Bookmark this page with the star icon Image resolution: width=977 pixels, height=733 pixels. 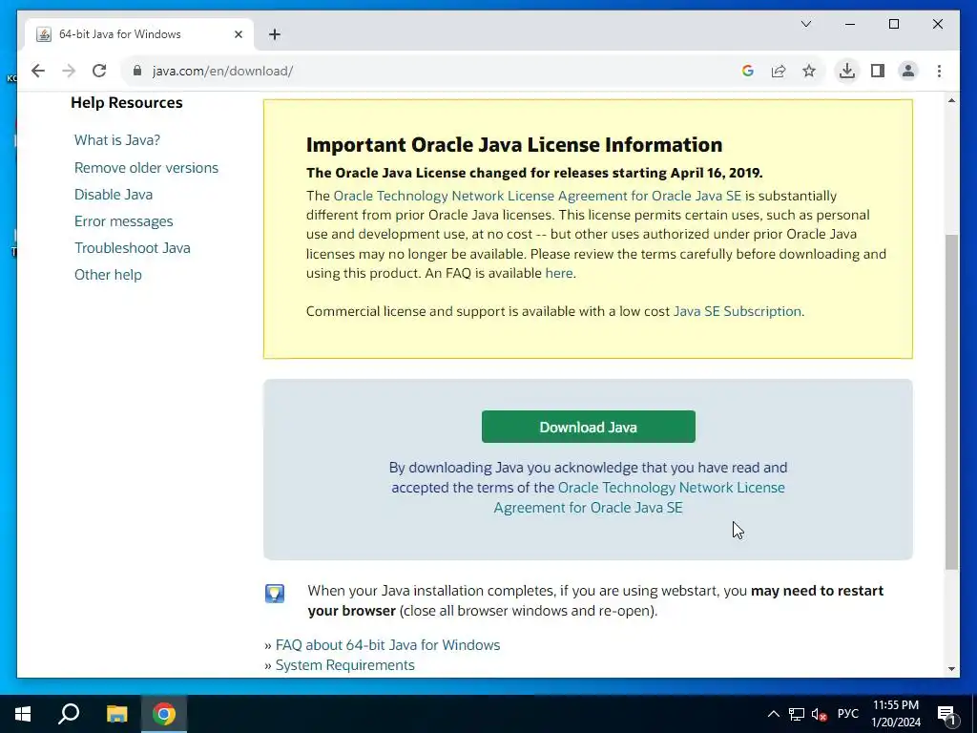809,71
